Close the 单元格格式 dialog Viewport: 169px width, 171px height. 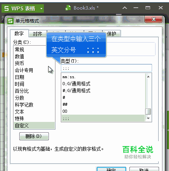point(154,19)
